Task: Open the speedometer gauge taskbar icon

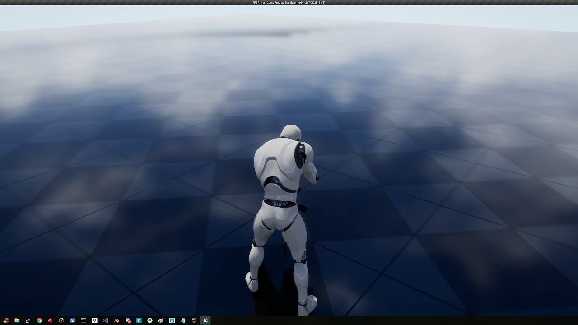Action: [x=61, y=320]
